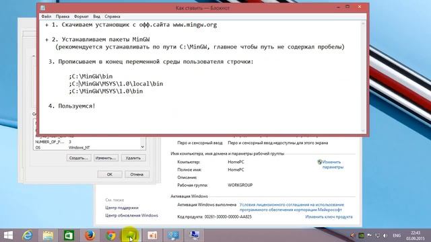
Task: Click the NVIDIA tray icon
Action: [x=361, y=235]
